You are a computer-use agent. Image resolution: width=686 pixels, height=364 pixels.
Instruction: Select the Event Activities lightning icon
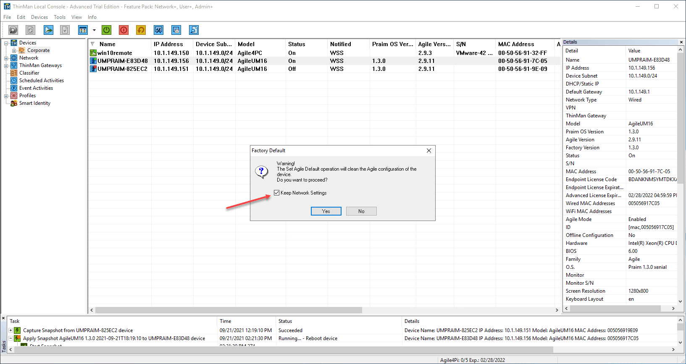coord(14,88)
